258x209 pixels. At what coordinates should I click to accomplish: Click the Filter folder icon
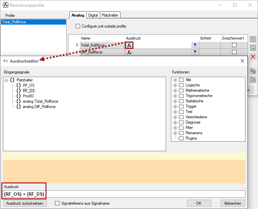click(181, 128)
